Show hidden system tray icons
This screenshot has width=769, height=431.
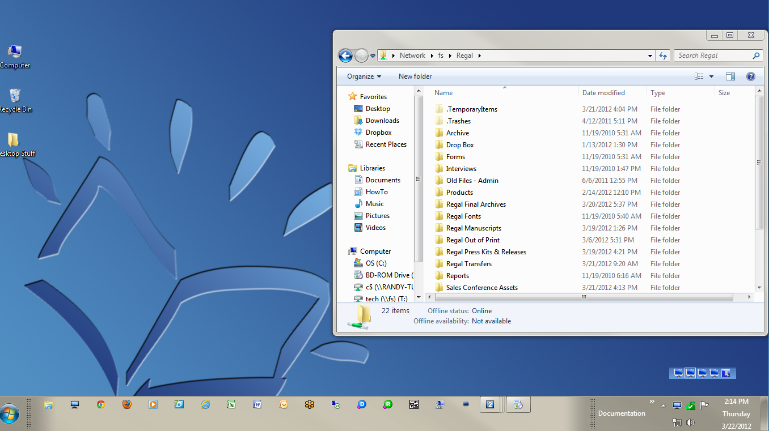pos(663,406)
